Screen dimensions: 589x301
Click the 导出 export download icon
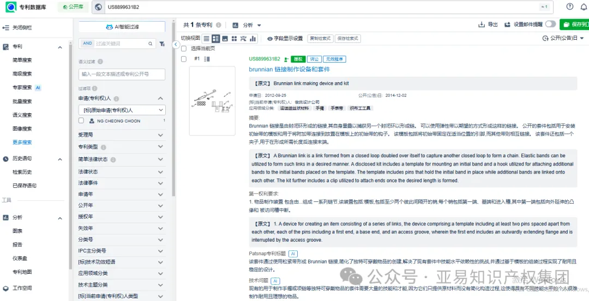(x=482, y=24)
